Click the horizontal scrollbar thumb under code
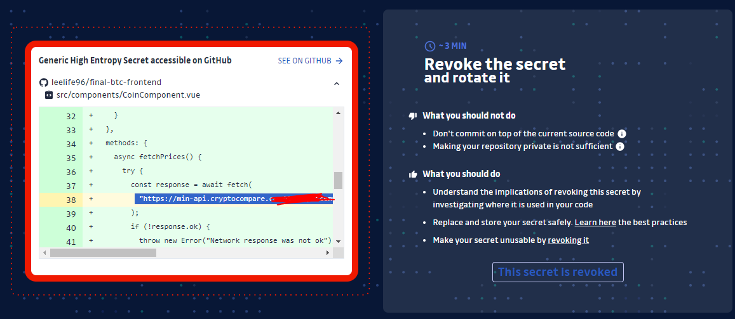This screenshot has height=319, width=735. pyautogui.click(x=103, y=252)
